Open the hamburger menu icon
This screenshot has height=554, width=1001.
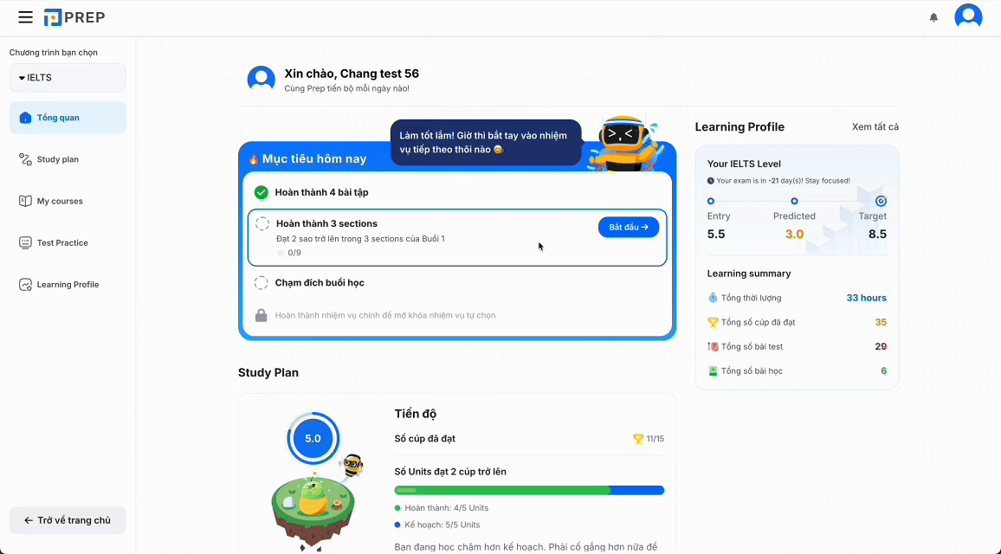tap(25, 17)
